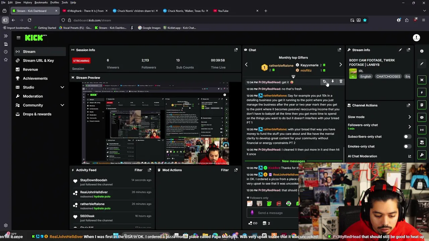This screenshot has width=429, height=241.
Task: Open Followers-only chat options chevron
Action: [410, 127]
